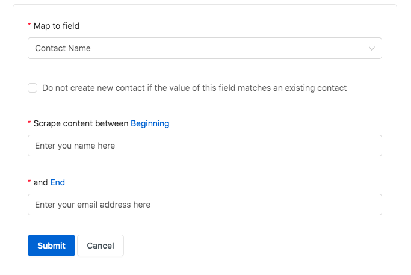Click the blue Submit button
Screen dimensions: 411x275
(x=51, y=246)
